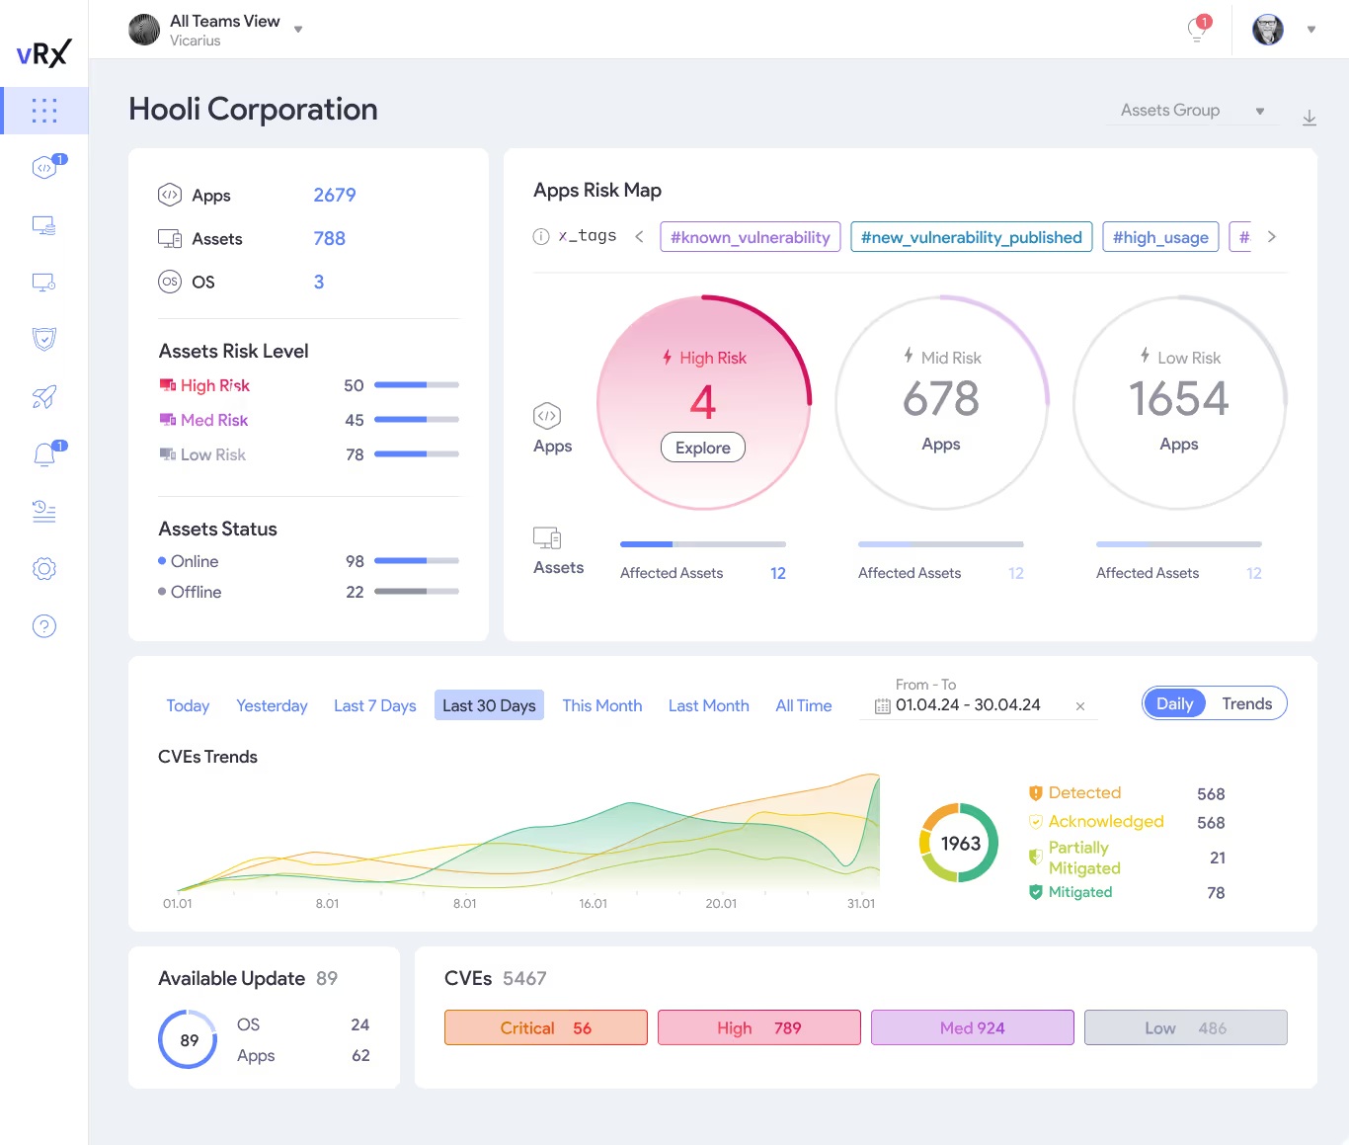Show previous tags with left chevron
The image size is (1349, 1145).
(640, 236)
